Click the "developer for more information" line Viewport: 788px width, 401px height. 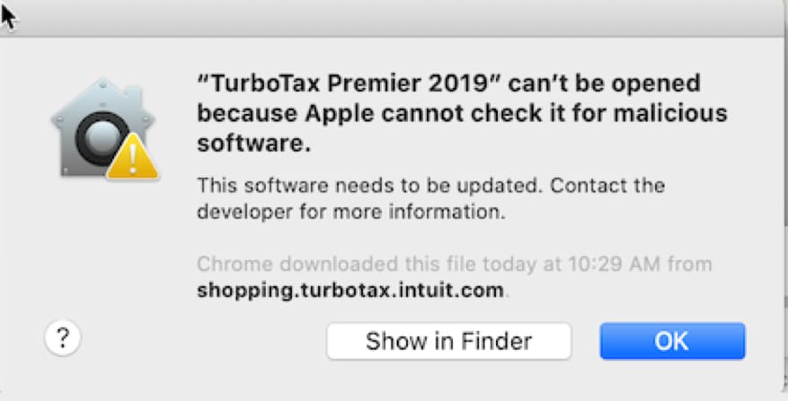pos(351,212)
